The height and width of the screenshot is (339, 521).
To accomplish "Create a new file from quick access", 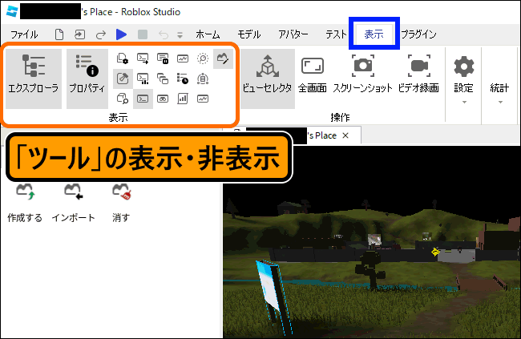I will click(x=59, y=34).
